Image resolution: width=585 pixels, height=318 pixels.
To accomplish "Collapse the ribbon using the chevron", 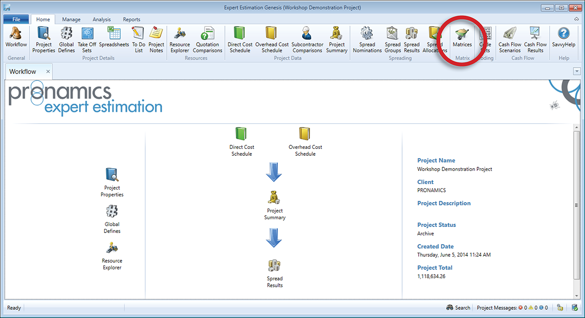I will [x=576, y=19].
